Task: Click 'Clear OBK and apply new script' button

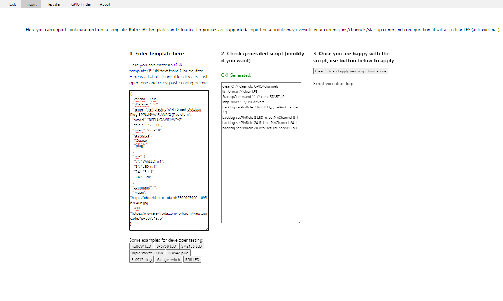Action: coord(351,71)
